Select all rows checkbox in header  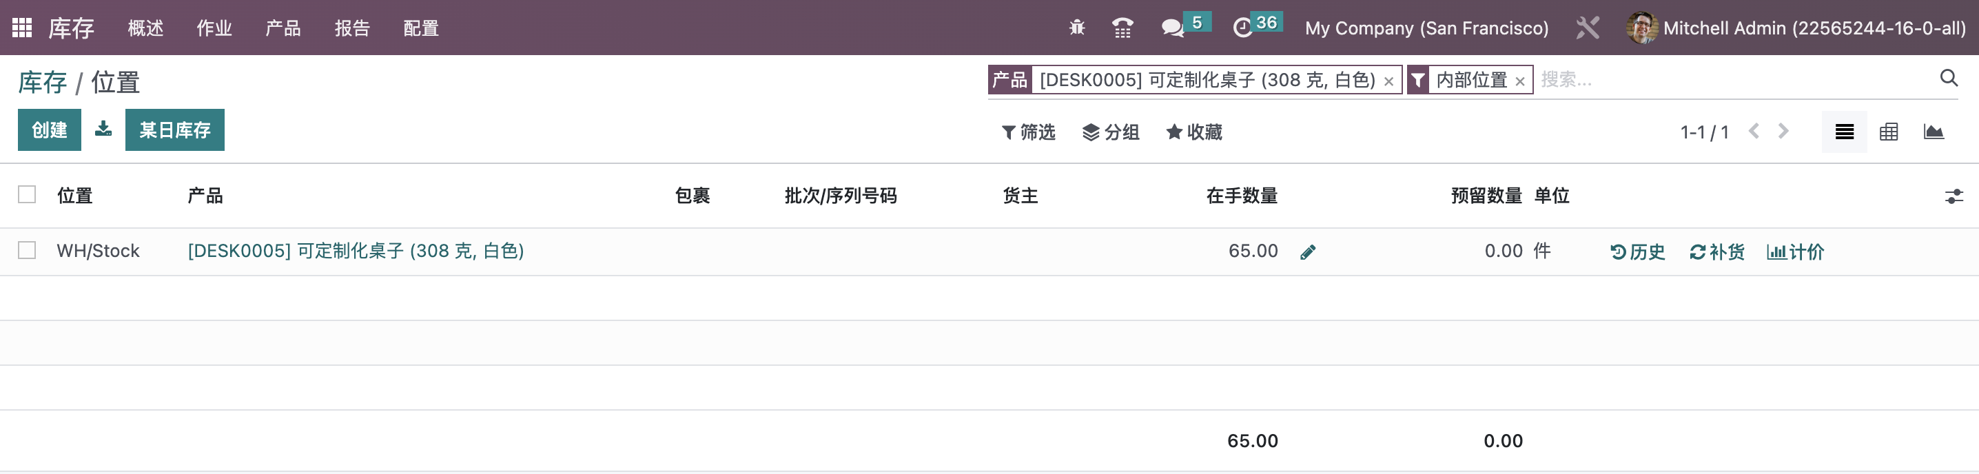(x=27, y=194)
